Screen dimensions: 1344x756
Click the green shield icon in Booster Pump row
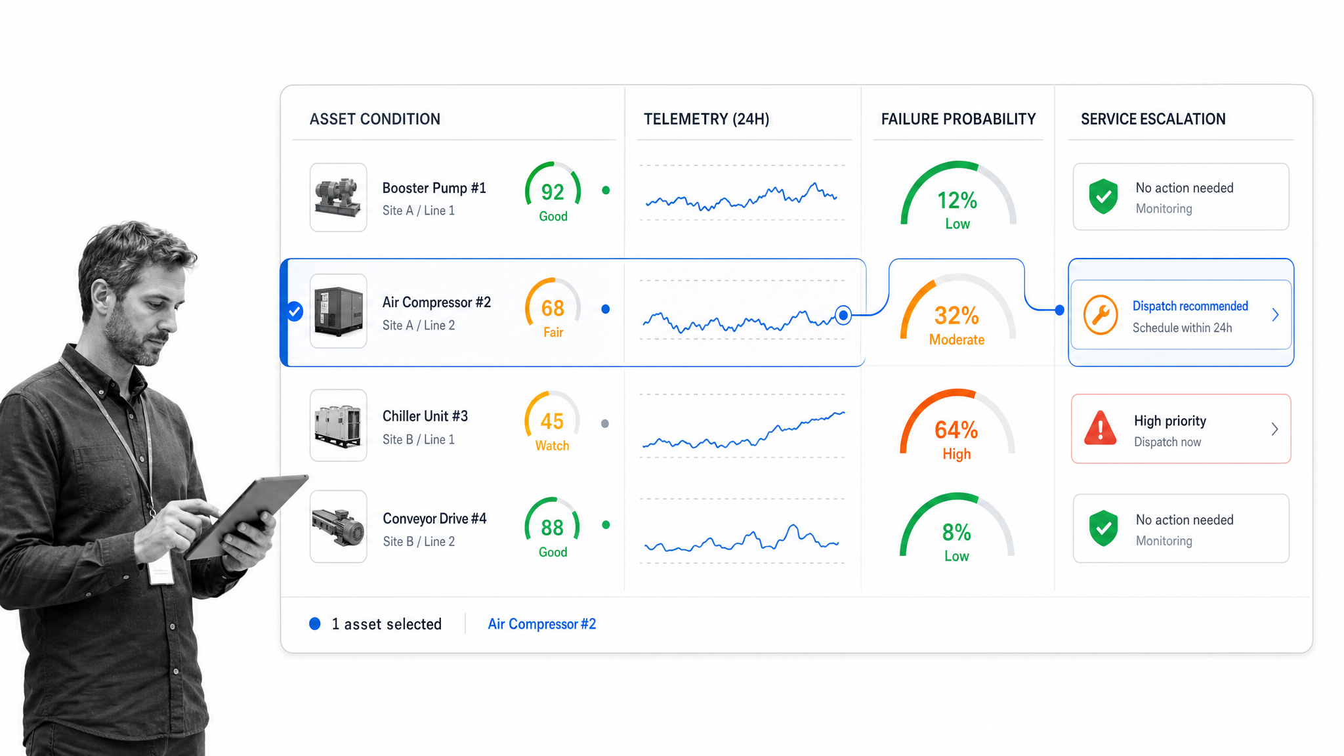point(1103,196)
